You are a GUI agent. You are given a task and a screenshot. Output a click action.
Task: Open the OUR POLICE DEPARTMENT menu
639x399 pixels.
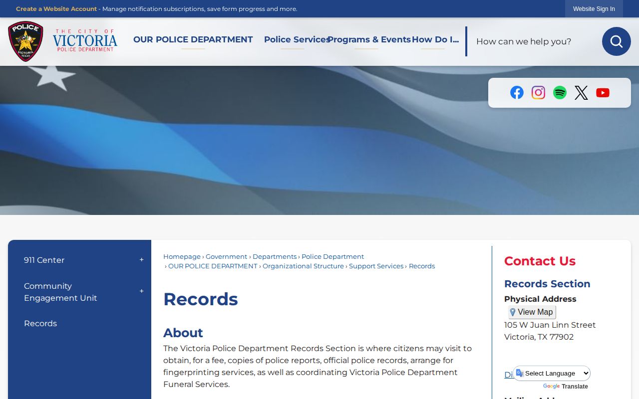click(x=193, y=39)
